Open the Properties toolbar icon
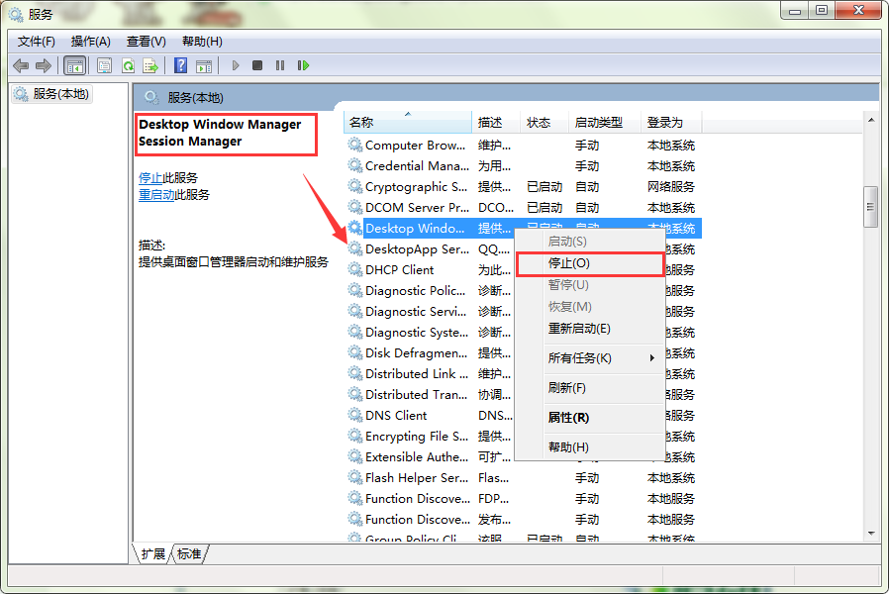The width and height of the screenshot is (889, 594). 104,65
